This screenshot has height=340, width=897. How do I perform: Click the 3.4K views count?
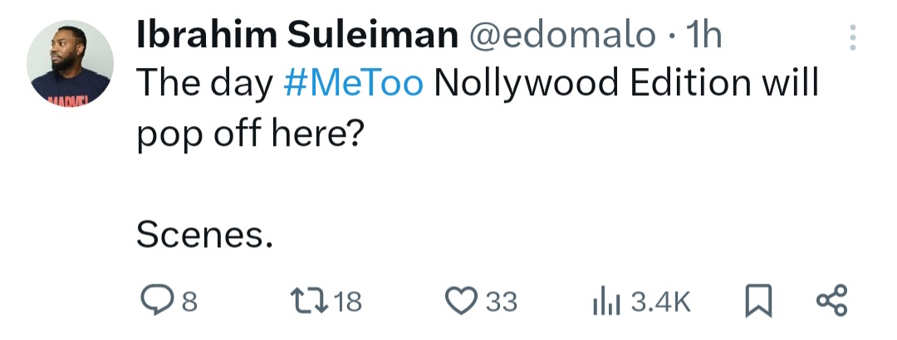click(660, 302)
